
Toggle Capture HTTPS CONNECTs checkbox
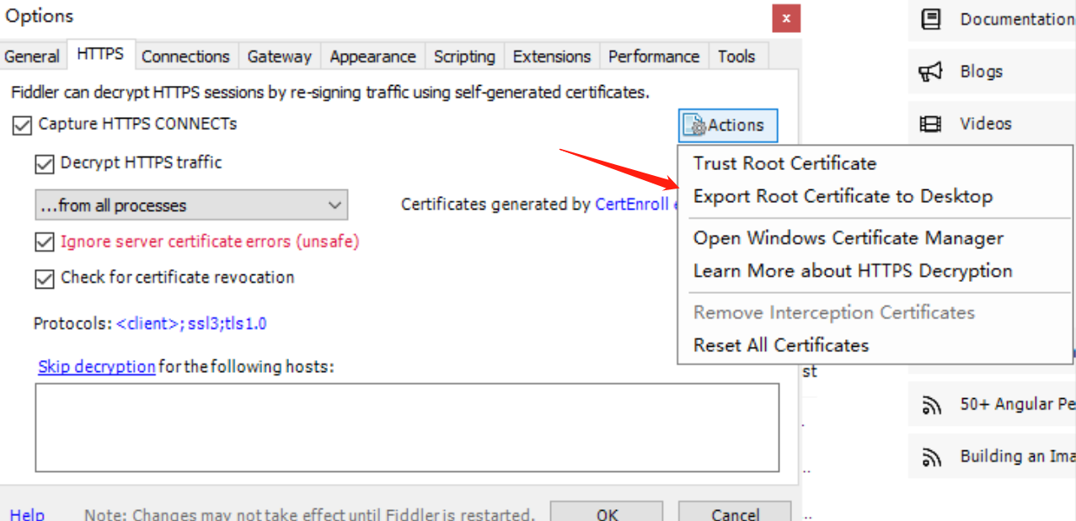21,125
